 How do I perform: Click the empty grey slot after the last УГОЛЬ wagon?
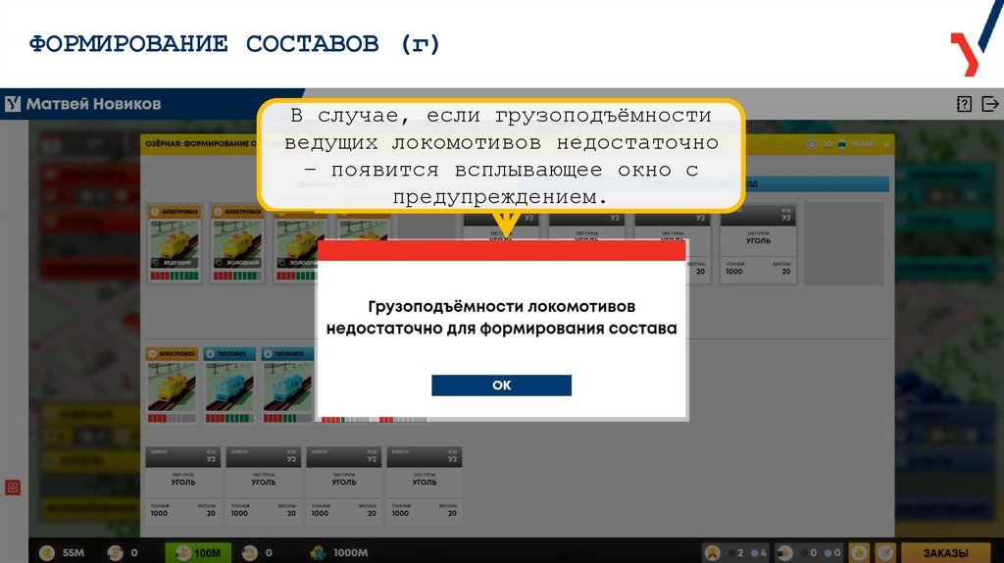tap(844, 244)
